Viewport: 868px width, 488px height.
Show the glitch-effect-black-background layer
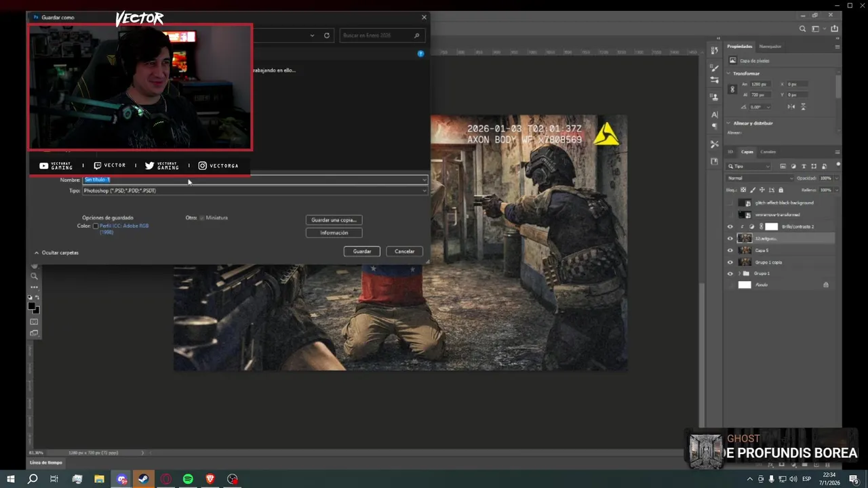click(x=730, y=203)
